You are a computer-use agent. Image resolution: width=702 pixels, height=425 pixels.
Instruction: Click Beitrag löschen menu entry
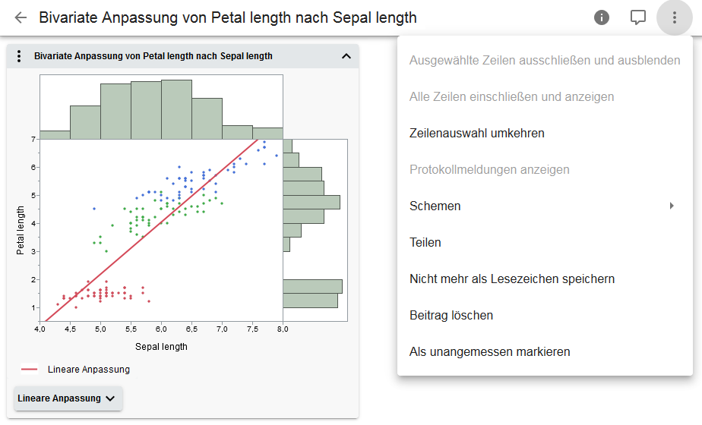[x=451, y=315]
